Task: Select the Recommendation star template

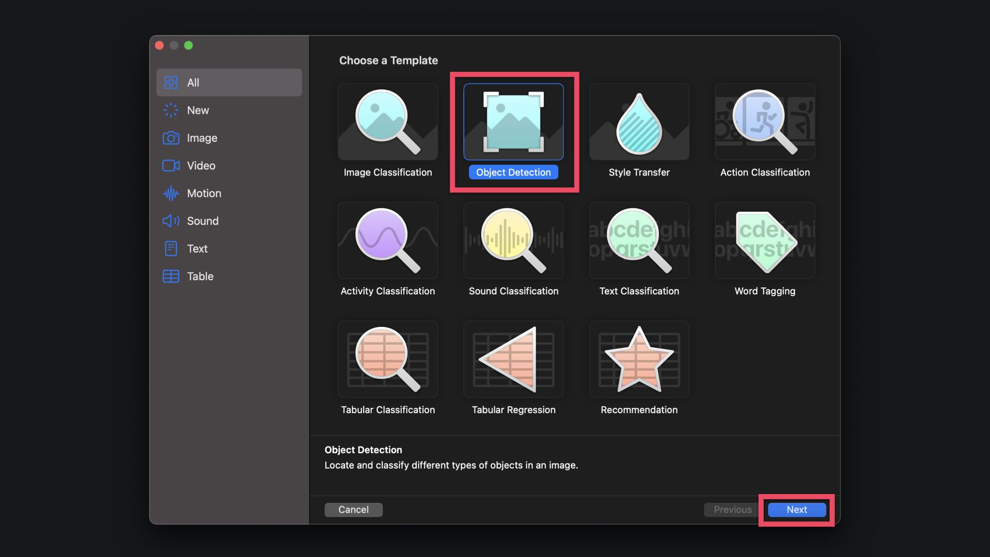Action: click(639, 359)
